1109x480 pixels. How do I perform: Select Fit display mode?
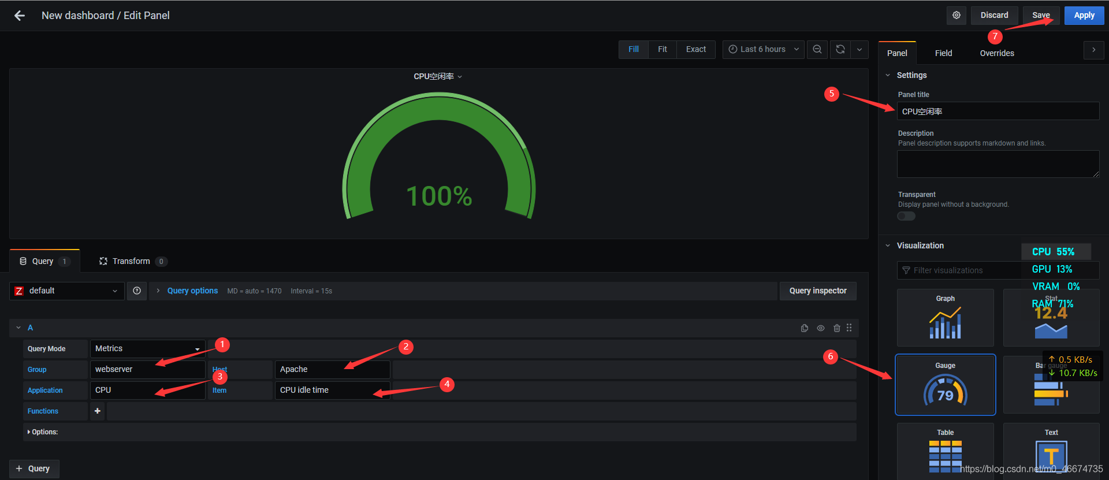(x=663, y=50)
